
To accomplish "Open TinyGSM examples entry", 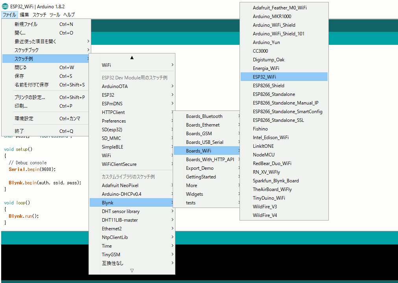I will click(132, 254).
